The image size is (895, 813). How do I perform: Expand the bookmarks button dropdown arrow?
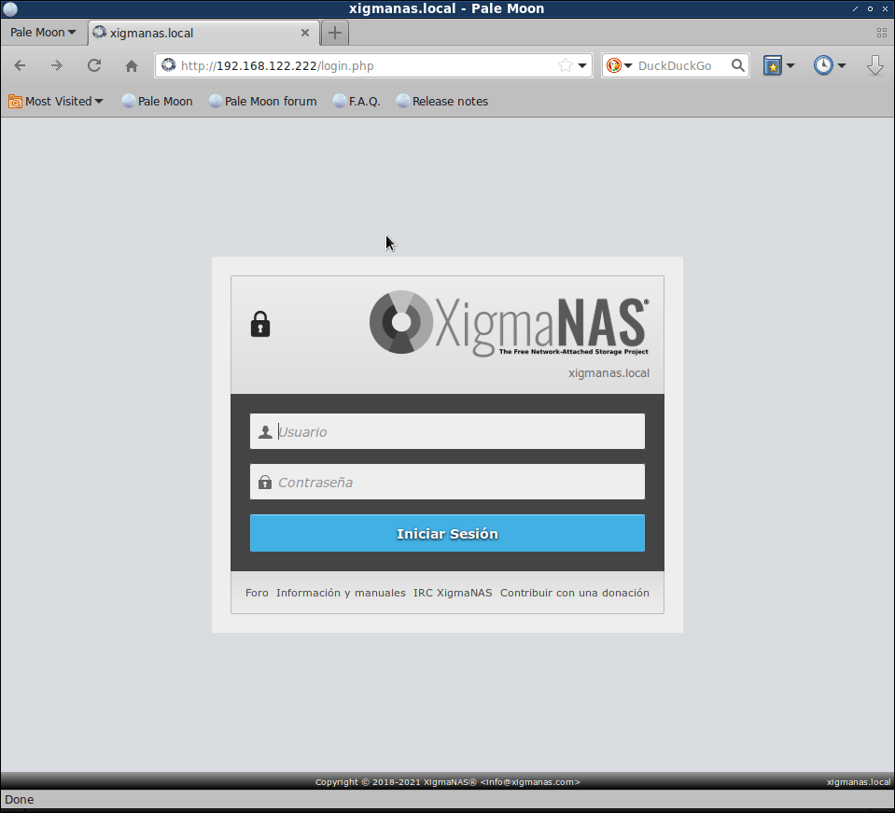coord(790,65)
